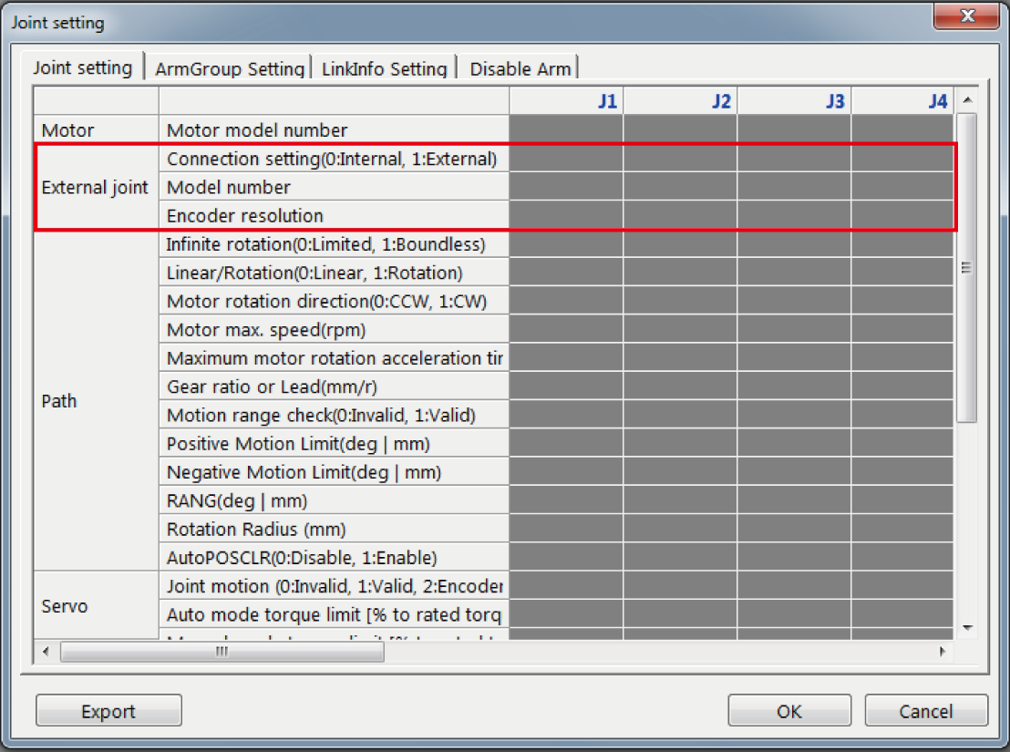Open the LinkInfo Setting tab
The image size is (1010, 752).
pos(384,69)
